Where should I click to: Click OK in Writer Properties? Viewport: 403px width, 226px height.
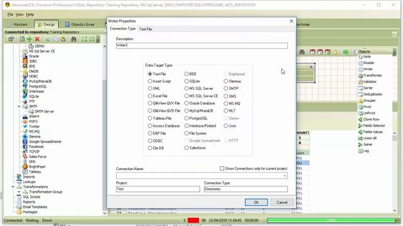point(256,202)
